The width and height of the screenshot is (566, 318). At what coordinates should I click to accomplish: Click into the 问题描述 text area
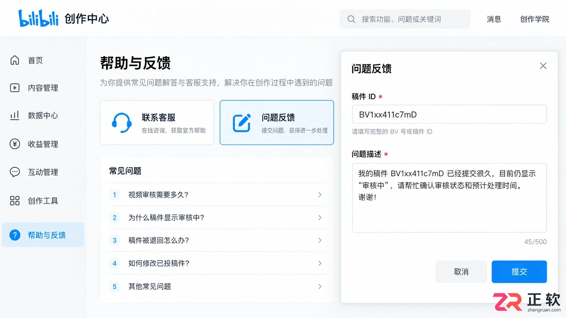point(449,197)
